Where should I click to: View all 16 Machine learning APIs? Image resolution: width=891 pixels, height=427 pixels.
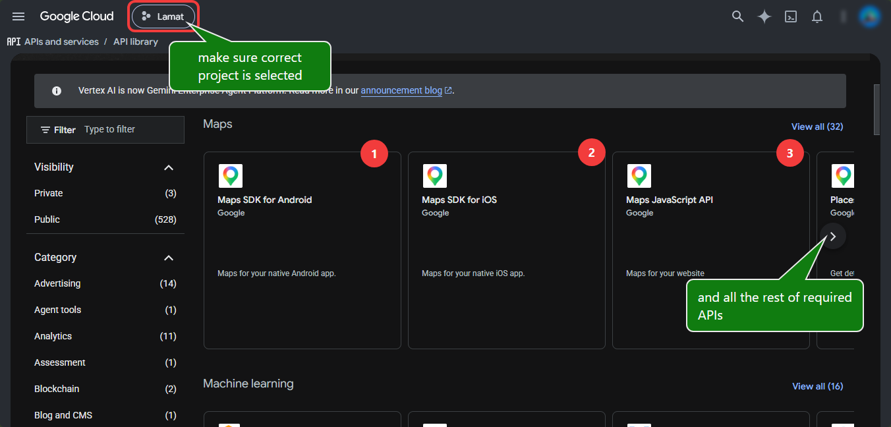pos(817,386)
